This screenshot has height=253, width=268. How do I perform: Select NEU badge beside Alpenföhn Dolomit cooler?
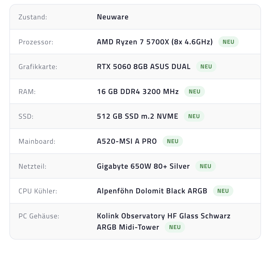point(223,191)
